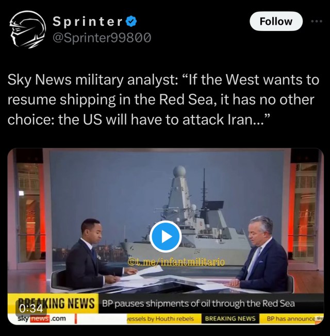This screenshot has width=330, height=336.
Task: Click the scrolling Houthi rebels ticker text
Action: (160, 318)
